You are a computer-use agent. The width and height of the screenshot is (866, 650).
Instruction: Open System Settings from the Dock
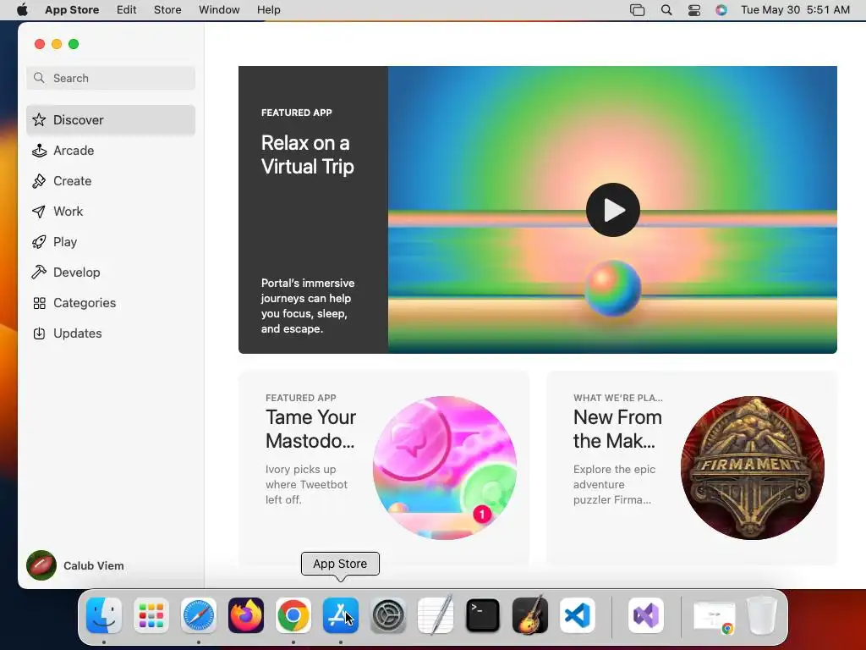[x=387, y=615]
